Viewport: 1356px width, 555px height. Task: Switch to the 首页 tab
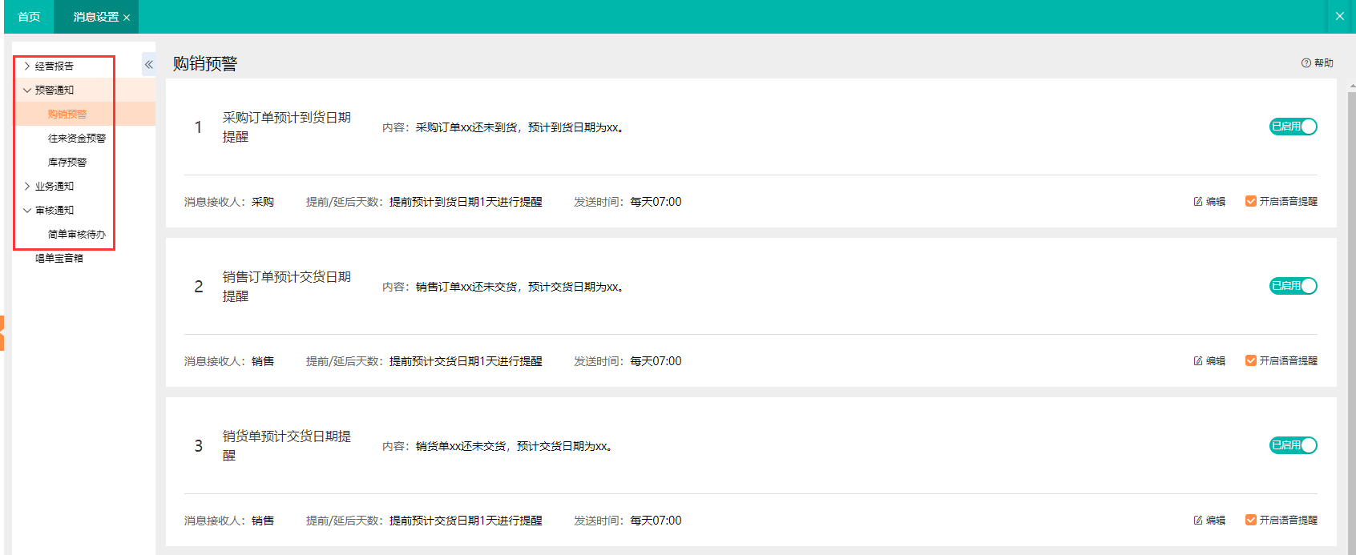29,17
